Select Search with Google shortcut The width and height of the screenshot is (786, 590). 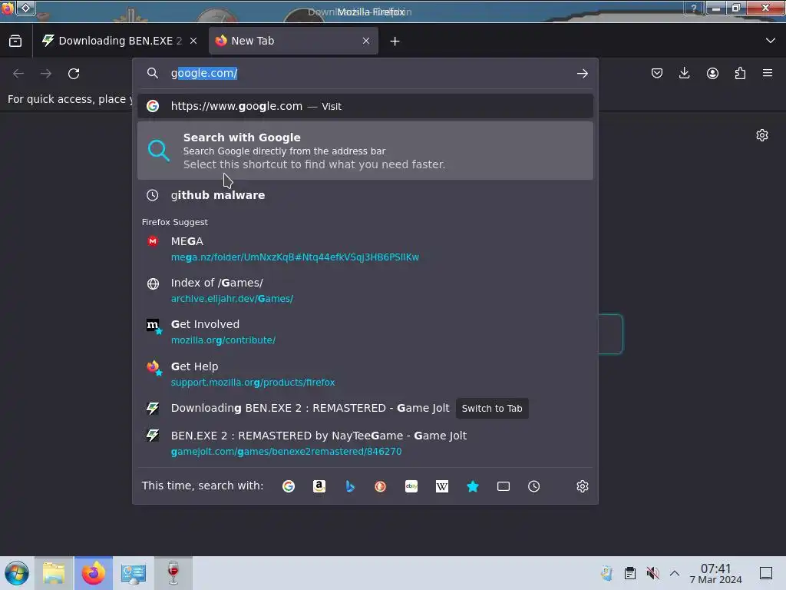click(x=365, y=151)
